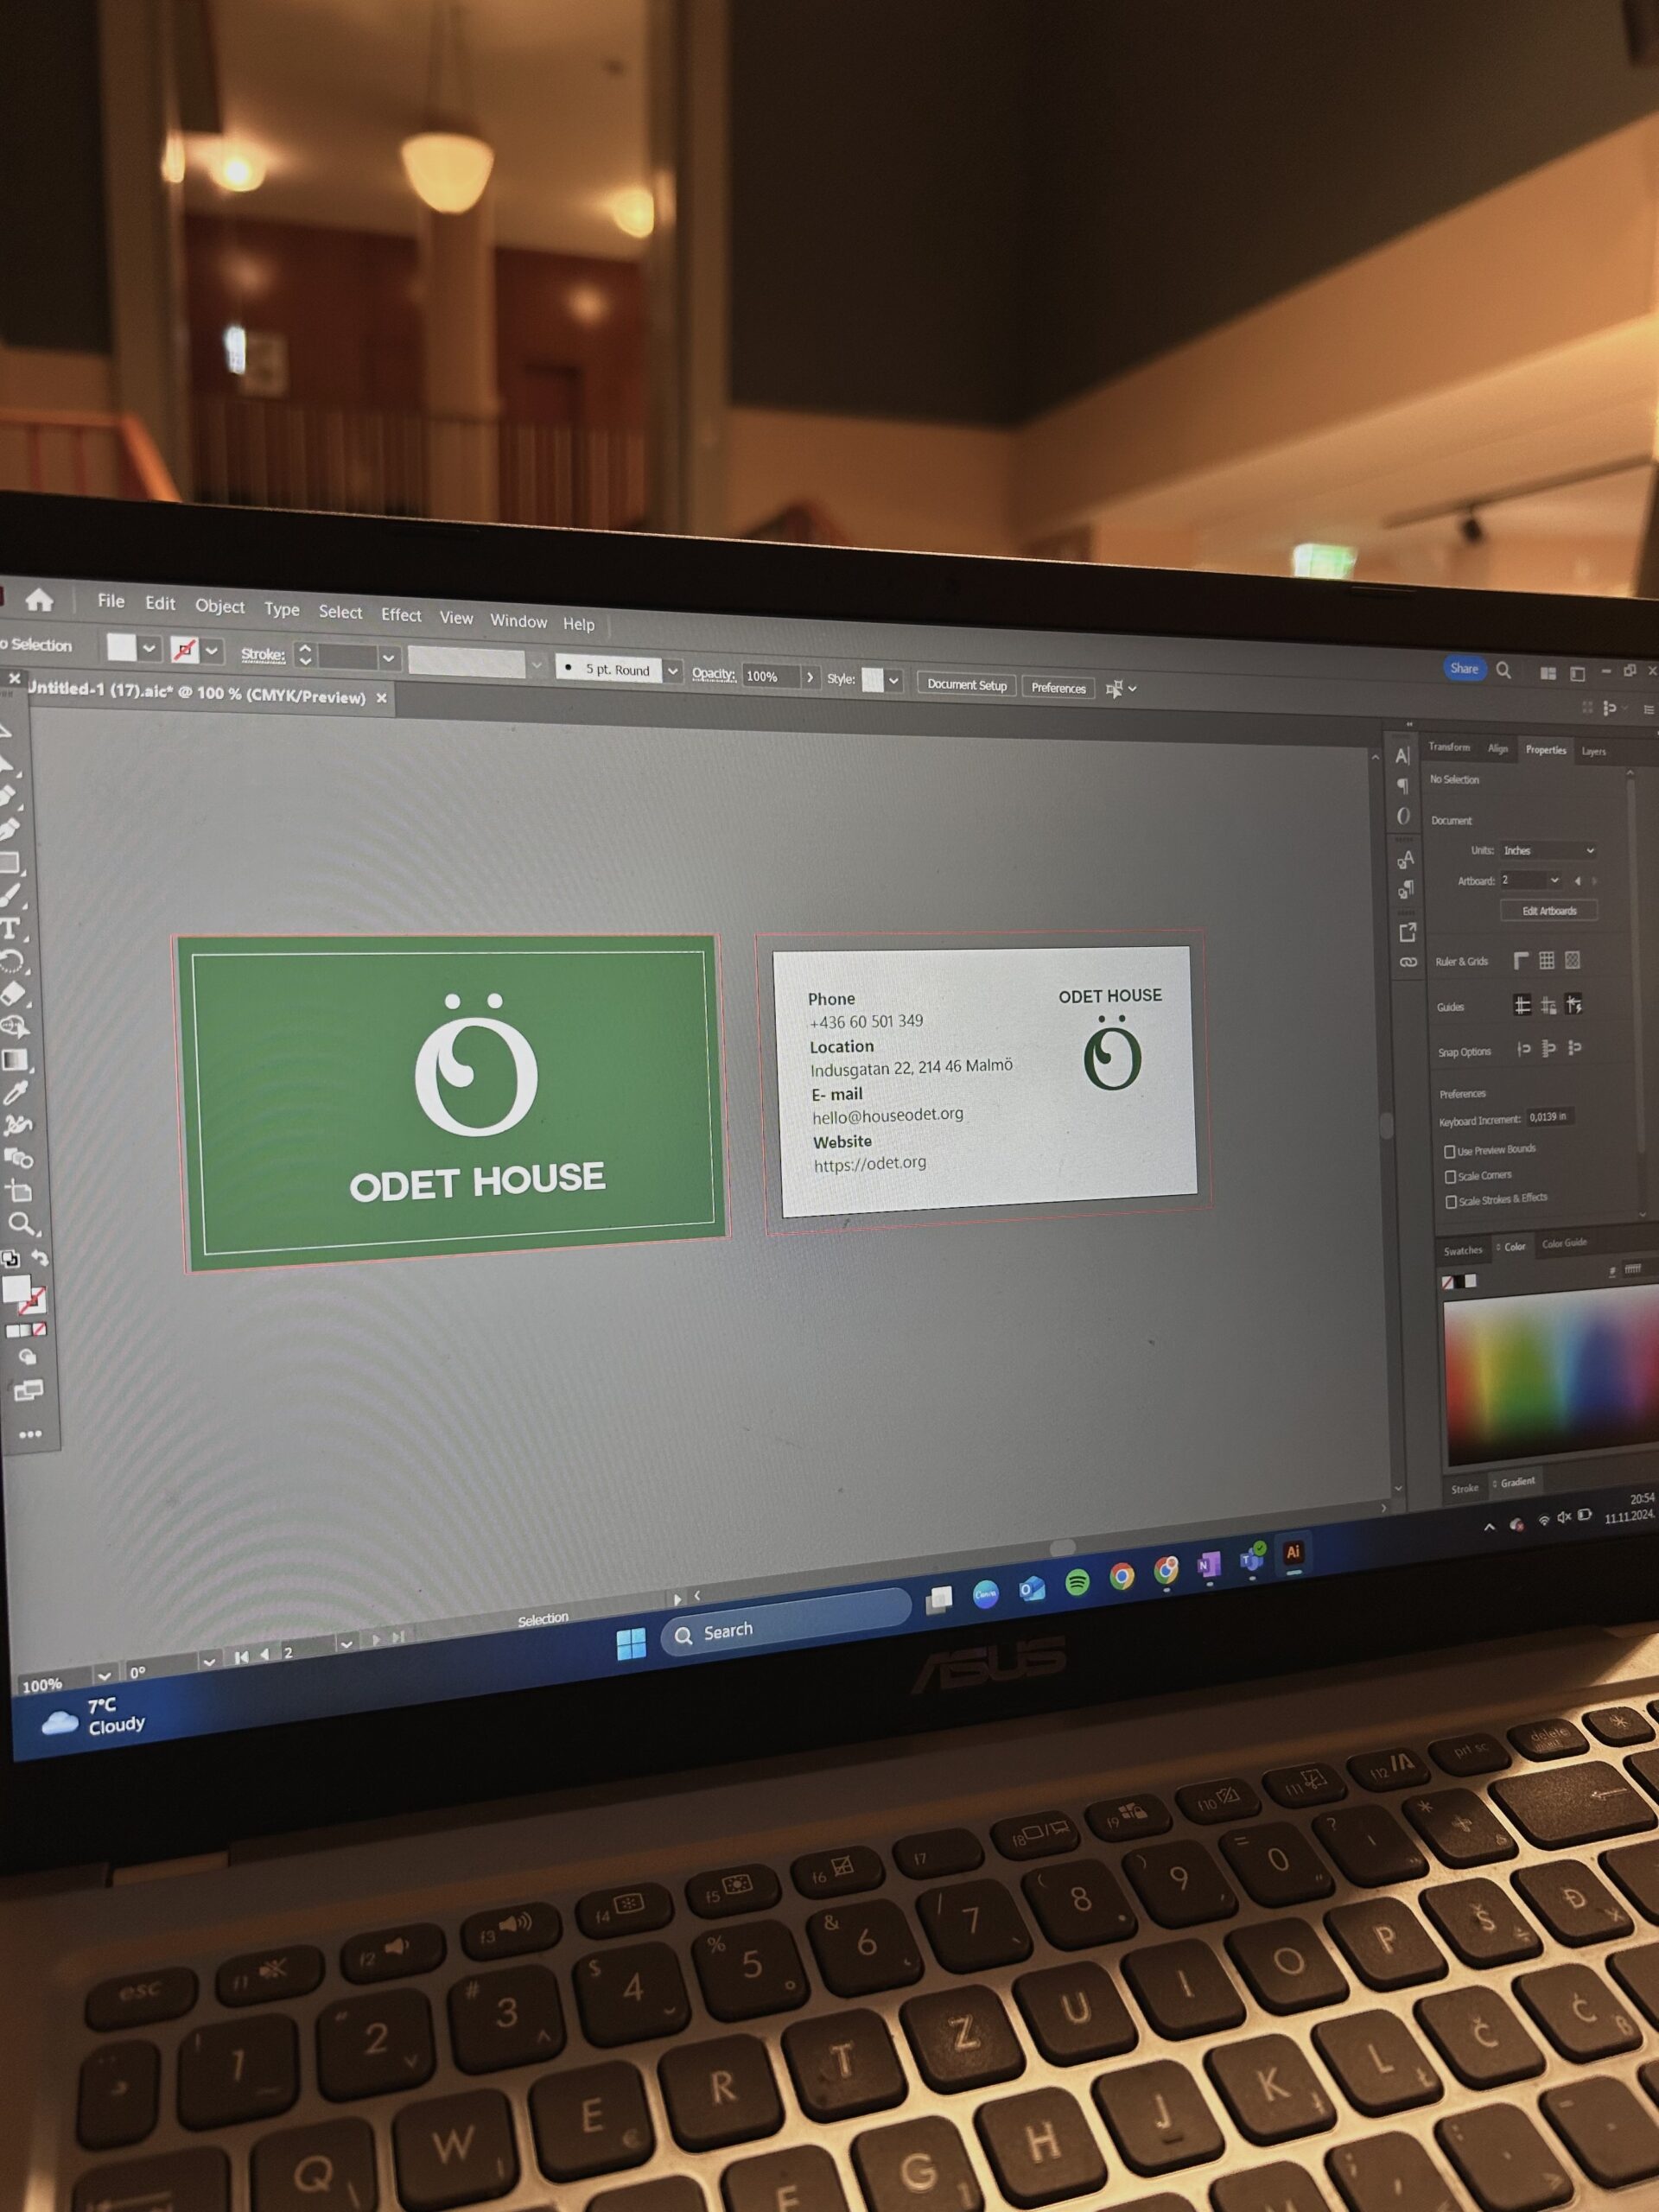Open the zoom level dropdown at 100%

point(104,1675)
